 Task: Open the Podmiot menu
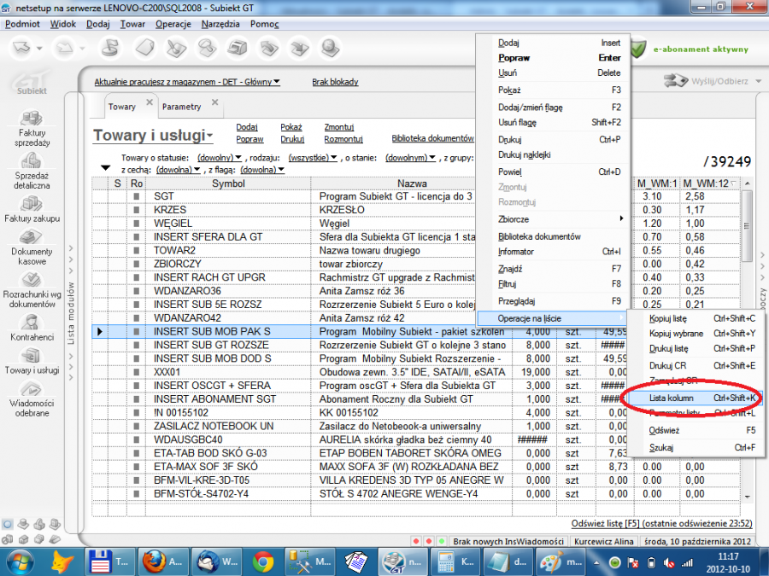tap(22, 24)
